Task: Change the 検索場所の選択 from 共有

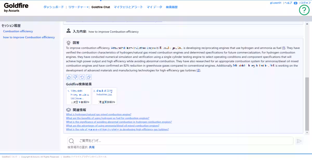Action: tap(91, 147)
